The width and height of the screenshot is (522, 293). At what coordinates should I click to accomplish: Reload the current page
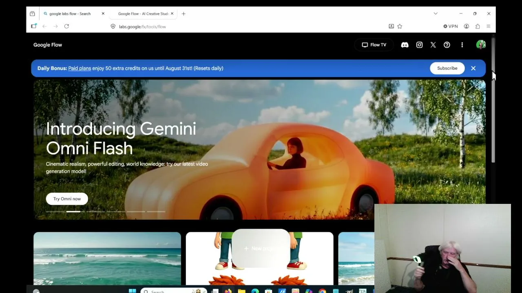(x=66, y=26)
